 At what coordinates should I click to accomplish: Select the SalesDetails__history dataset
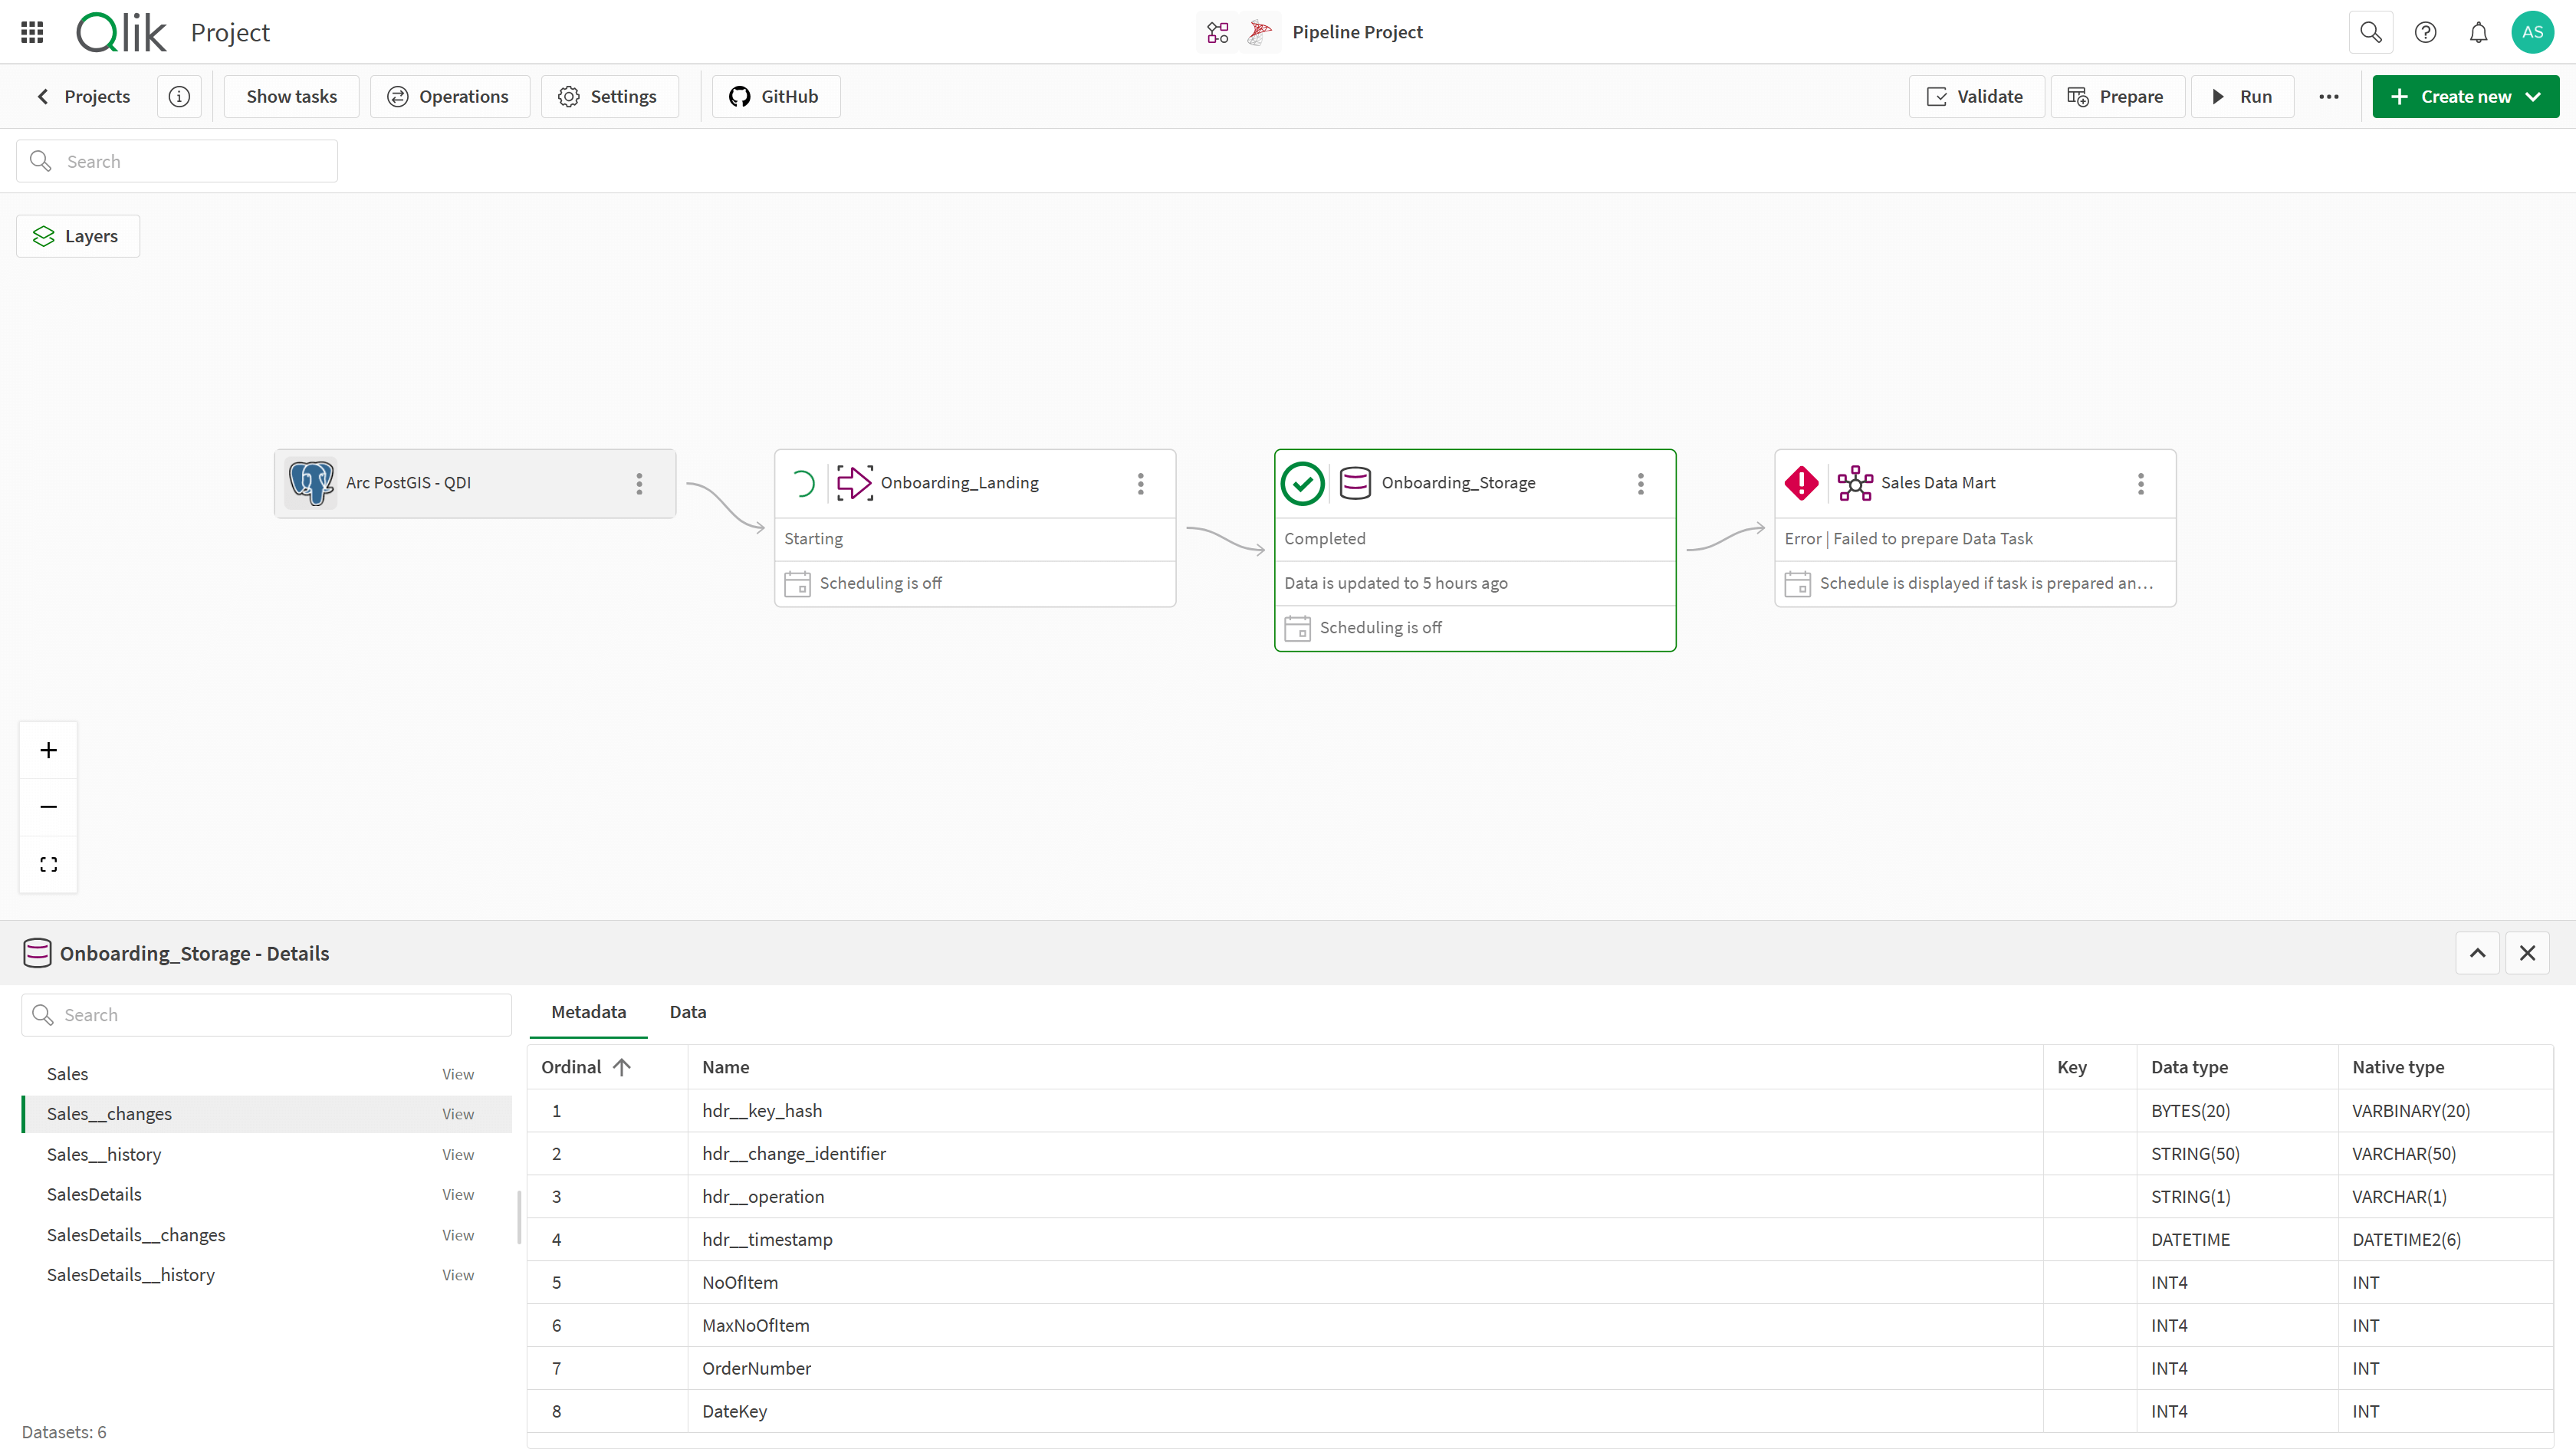[x=266, y=1275]
